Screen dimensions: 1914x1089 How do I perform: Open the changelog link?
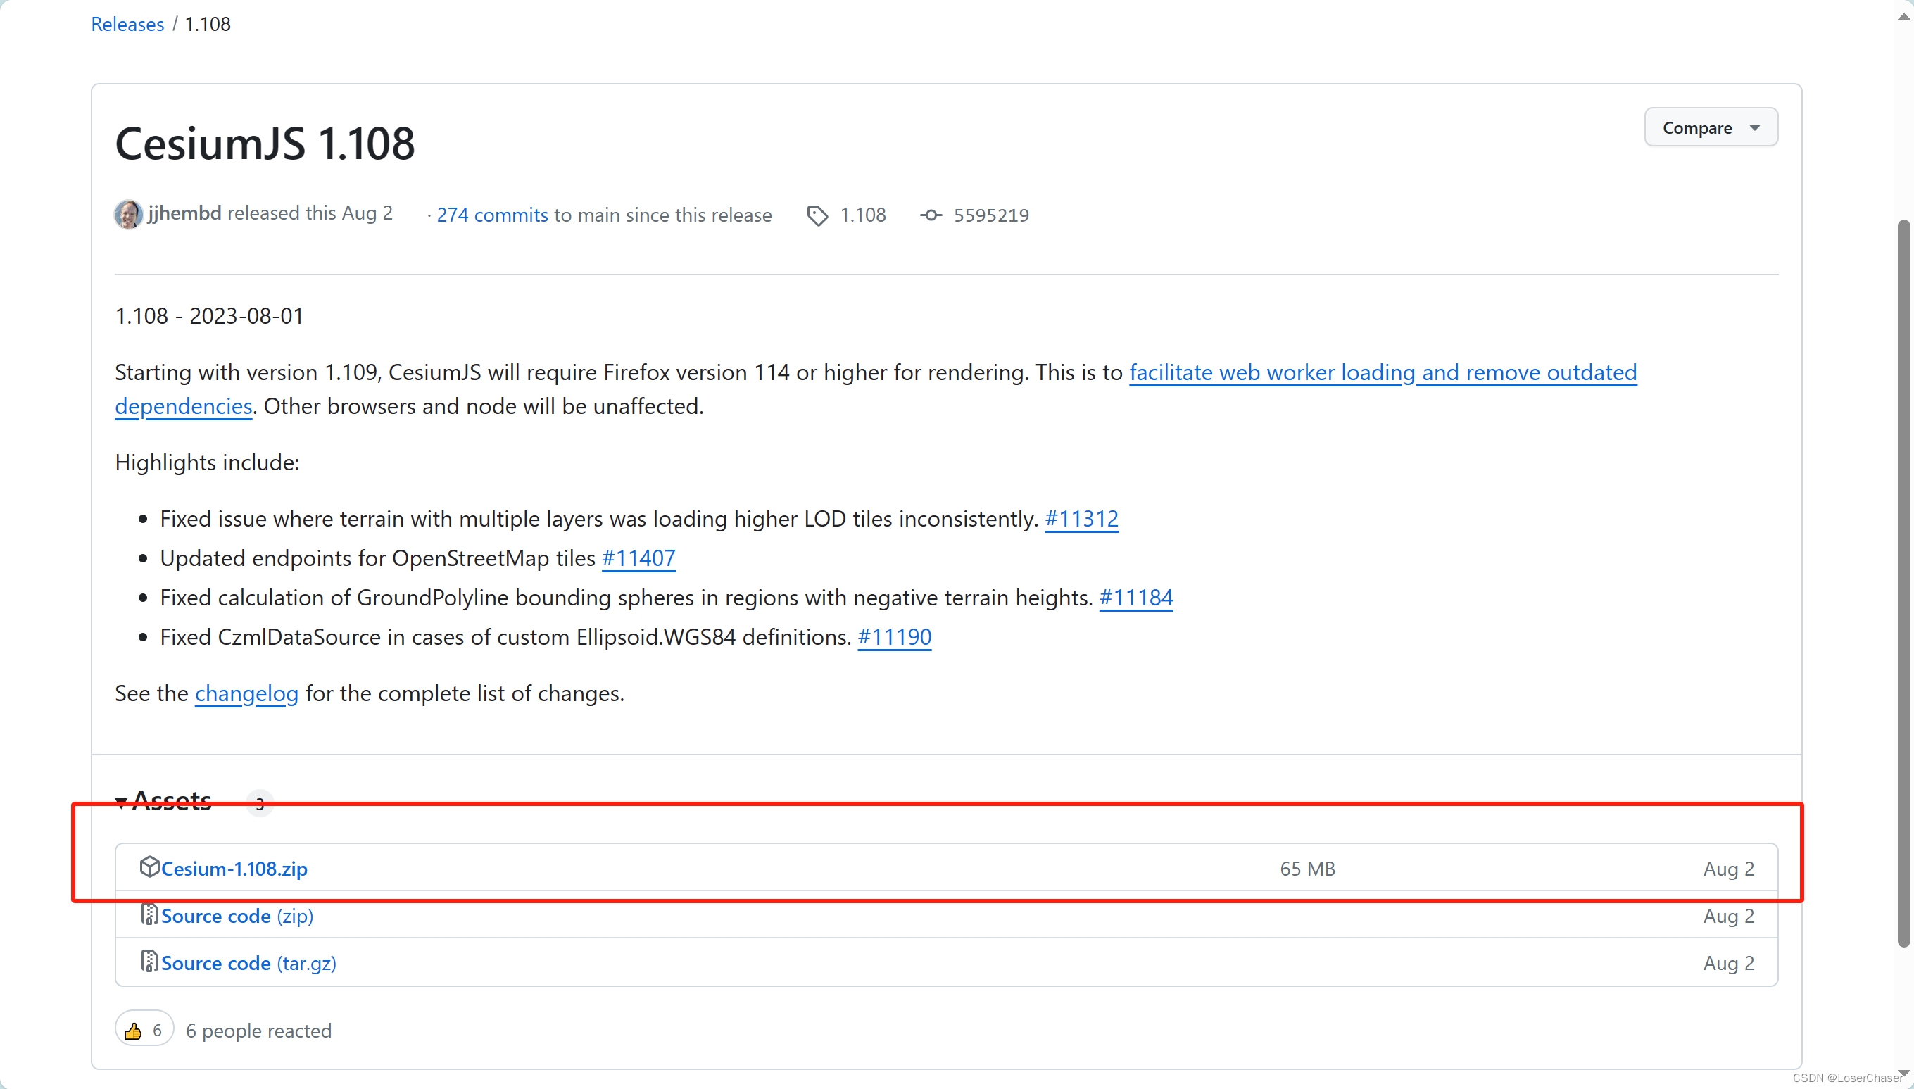tap(247, 693)
